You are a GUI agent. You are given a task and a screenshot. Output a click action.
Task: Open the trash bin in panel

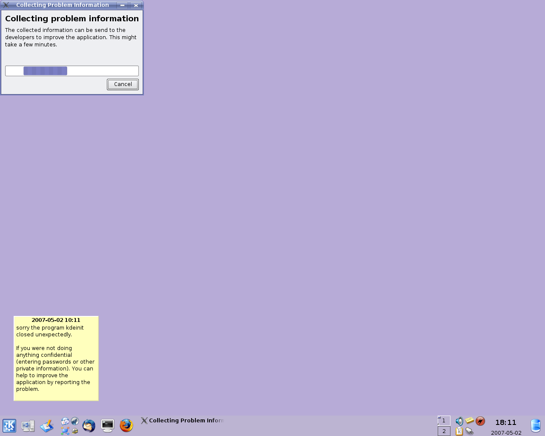(x=535, y=425)
